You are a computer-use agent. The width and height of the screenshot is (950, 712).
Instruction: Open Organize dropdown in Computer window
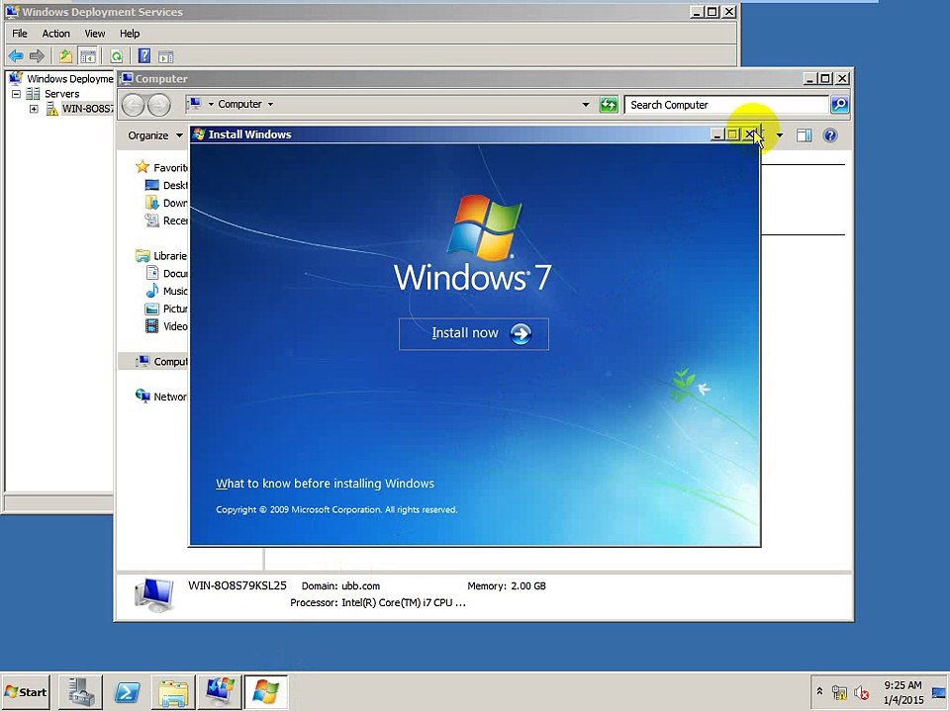(x=155, y=135)
